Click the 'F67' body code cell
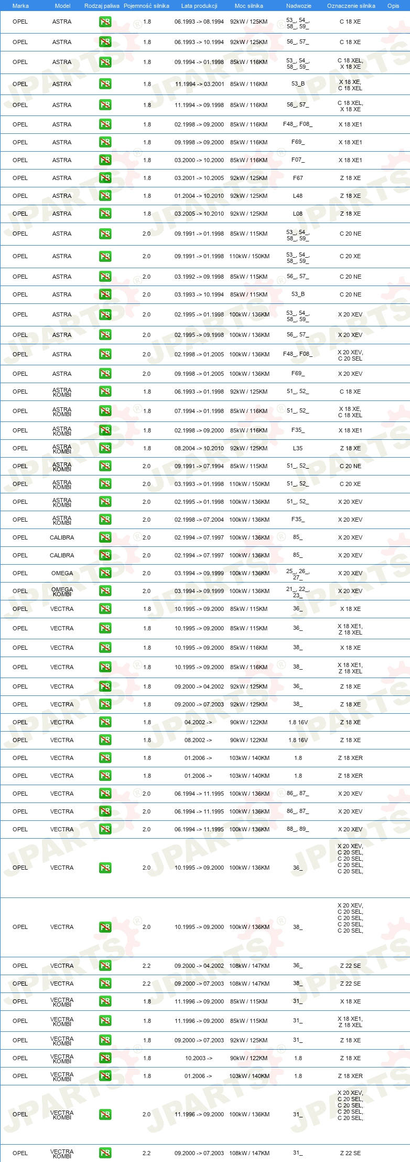Screen dimensions: 410x1162 298,178
